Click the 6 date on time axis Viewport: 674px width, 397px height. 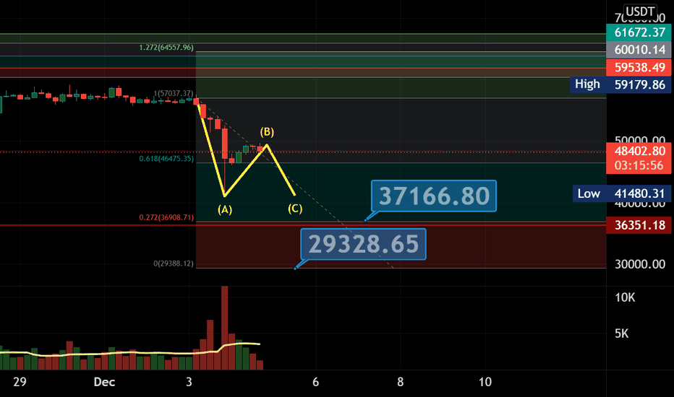pyautogui.click(x=315, y=382)
